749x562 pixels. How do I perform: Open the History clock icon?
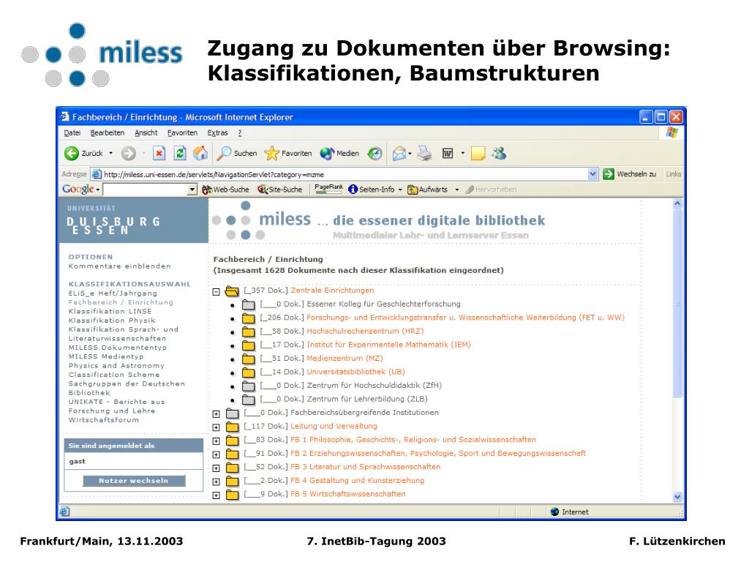[375, 154]
